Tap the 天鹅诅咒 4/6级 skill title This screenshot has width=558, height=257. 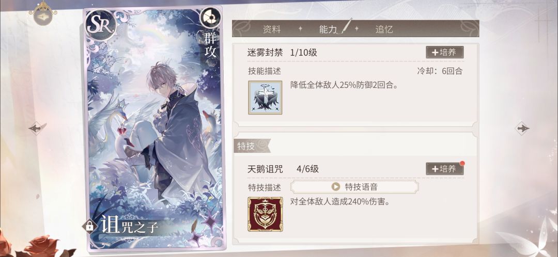tap(283, 169)
